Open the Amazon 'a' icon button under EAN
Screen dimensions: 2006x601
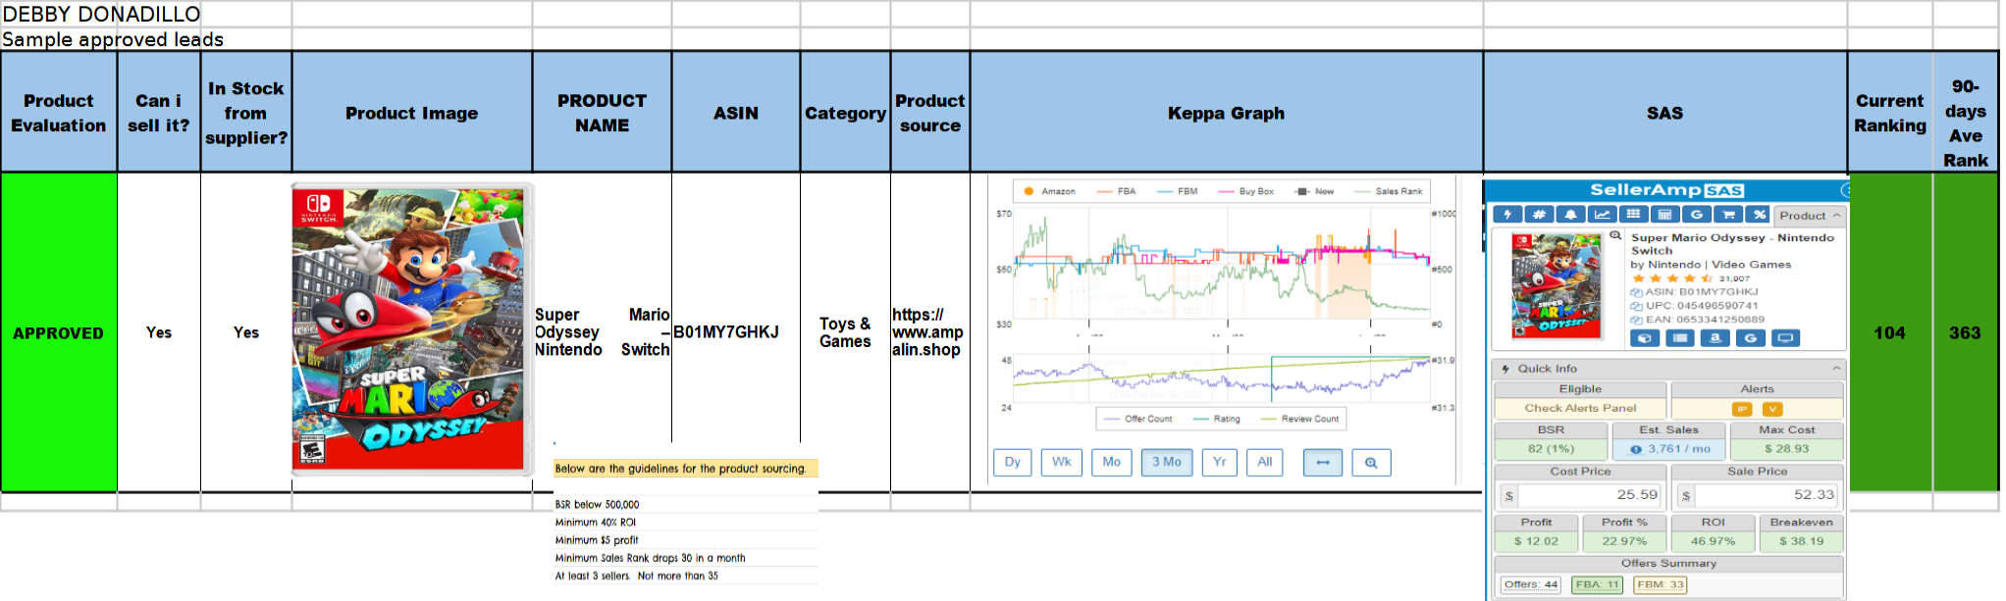click(x=1715, y=338)
